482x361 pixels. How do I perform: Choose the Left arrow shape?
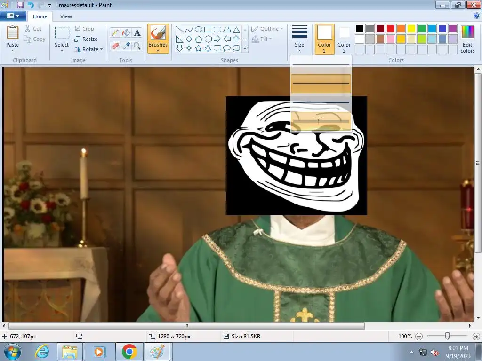(227, 39)
